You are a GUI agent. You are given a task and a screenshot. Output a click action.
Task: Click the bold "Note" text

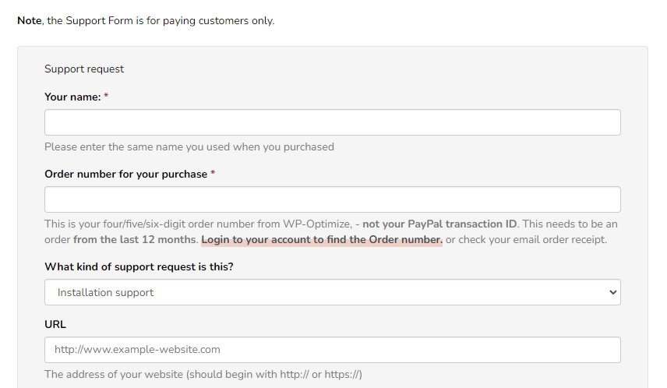(x=30, y=21)
